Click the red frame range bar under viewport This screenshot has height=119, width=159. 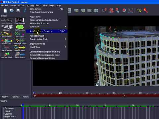[x=96, y=96]
